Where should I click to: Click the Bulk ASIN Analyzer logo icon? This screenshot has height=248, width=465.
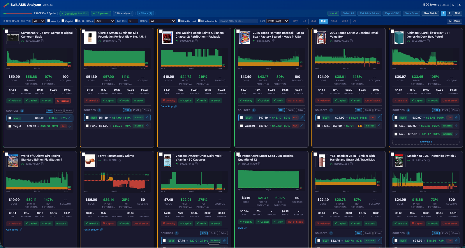(x=6, y=5)
